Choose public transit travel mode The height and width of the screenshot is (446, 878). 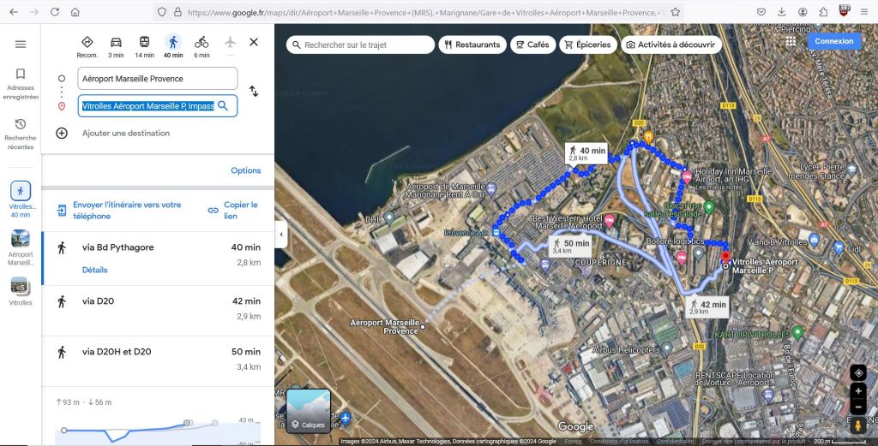click(x=144, y=42)
